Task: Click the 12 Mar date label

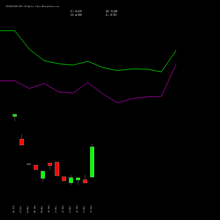Action: pos(63,209)
